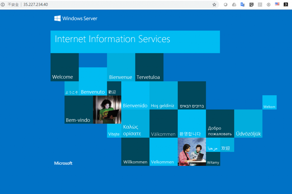Click the Greek Καλώς ορίσατε tile
Image resolution: width=292 pixels, height=194 pixels.
click(x=135, y=123)
